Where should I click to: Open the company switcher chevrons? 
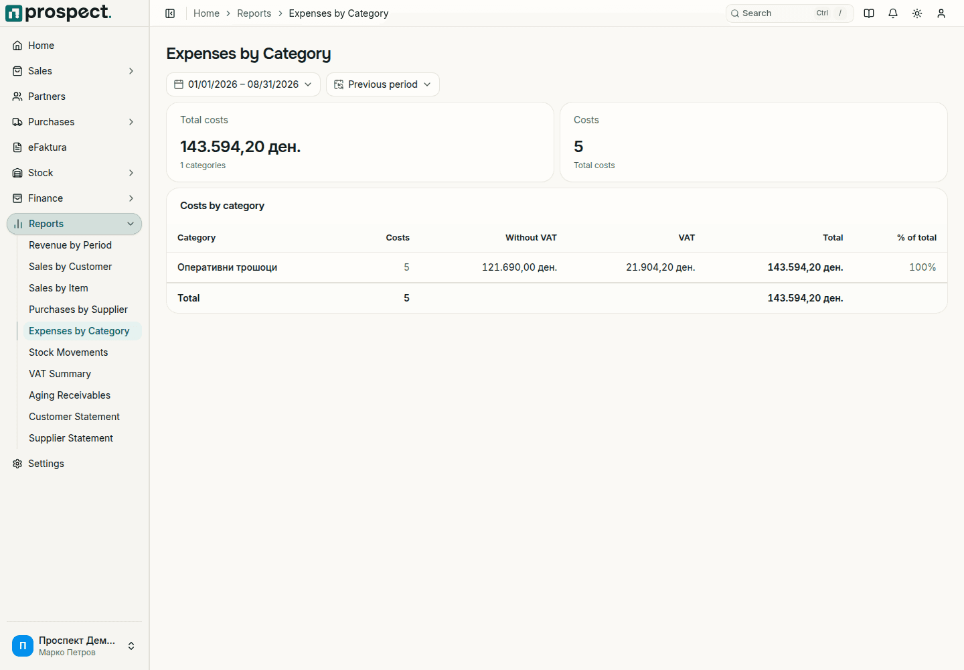[131, 646]
